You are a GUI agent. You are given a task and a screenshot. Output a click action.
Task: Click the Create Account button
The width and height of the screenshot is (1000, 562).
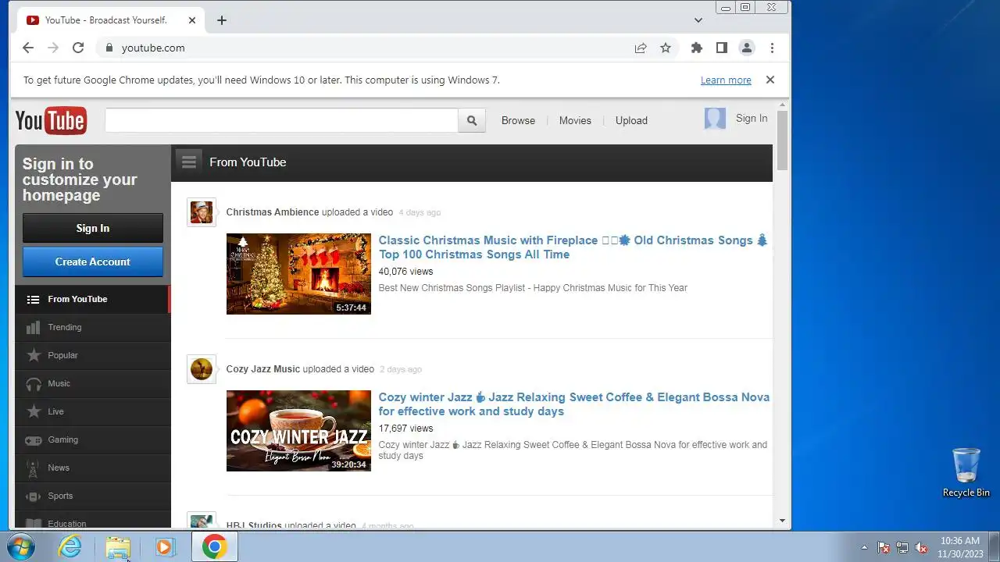tap(93, 261)
